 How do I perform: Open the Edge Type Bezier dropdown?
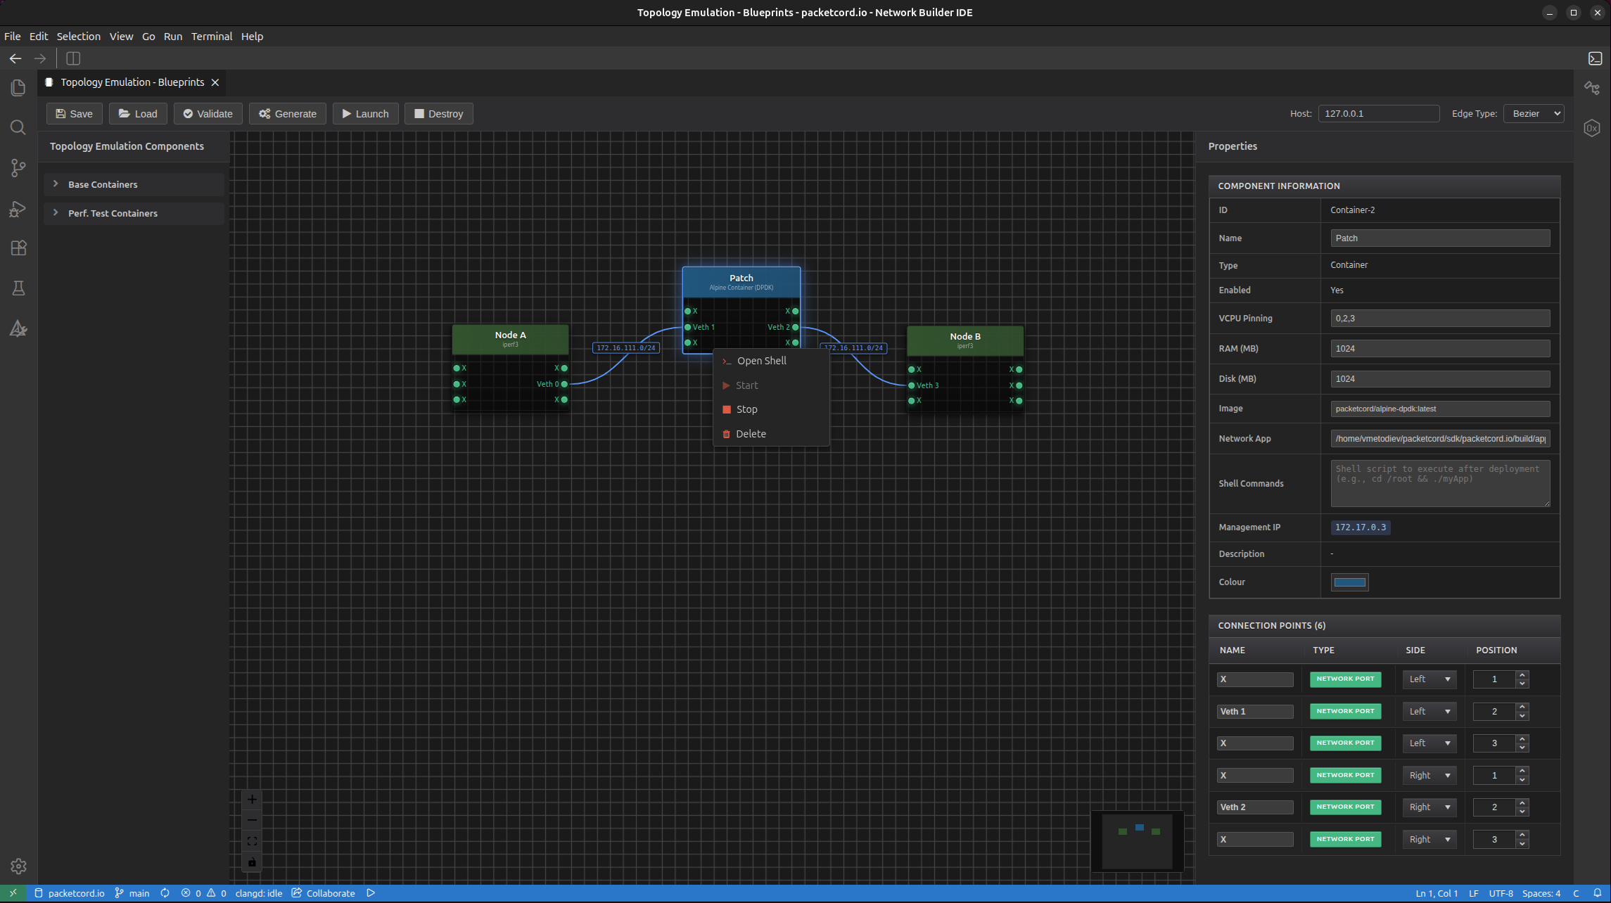click(1533, 113)
